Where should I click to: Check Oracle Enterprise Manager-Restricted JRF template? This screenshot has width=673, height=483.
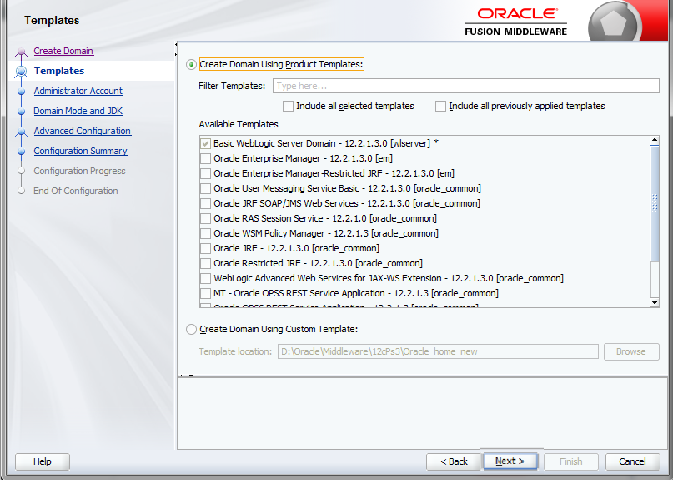(x=206, y=173)
